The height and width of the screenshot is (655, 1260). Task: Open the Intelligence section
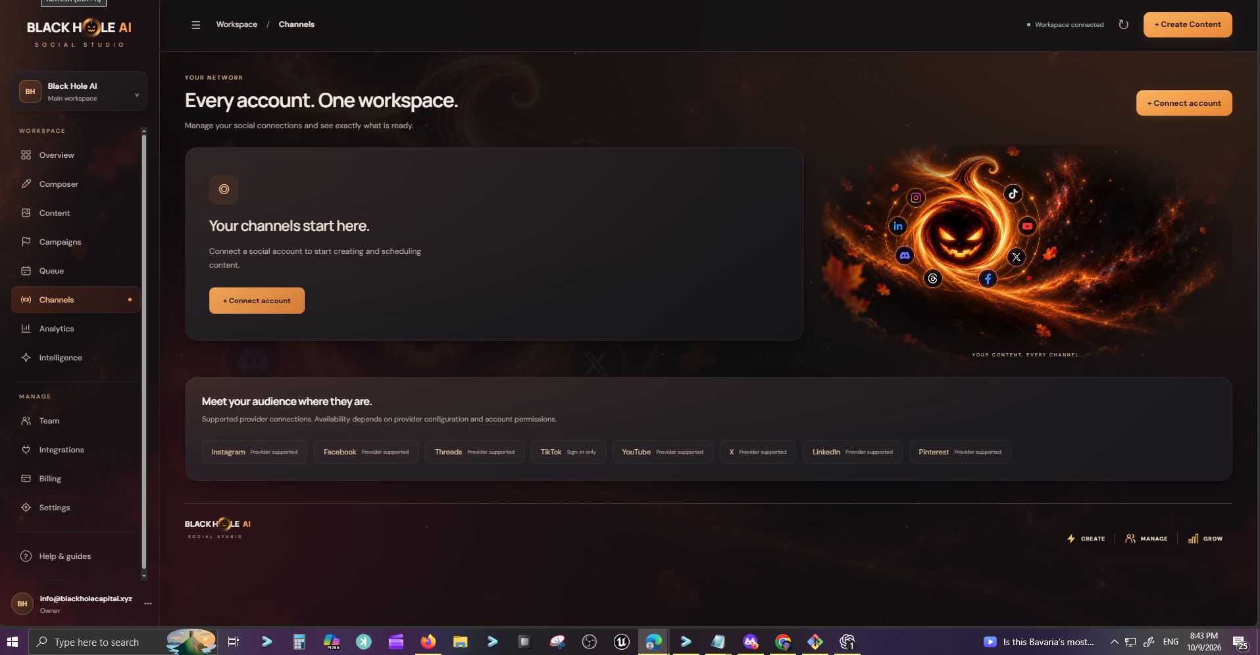click(x=76, y=358)
